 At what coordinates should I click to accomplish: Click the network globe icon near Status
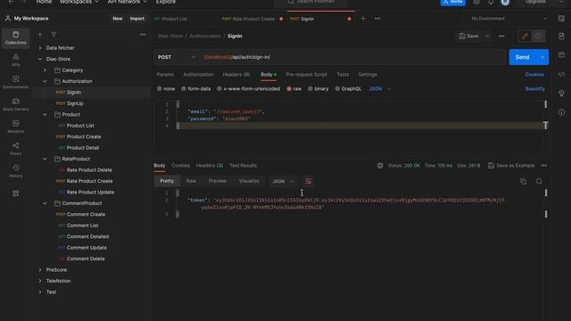(x=380, y=166)
